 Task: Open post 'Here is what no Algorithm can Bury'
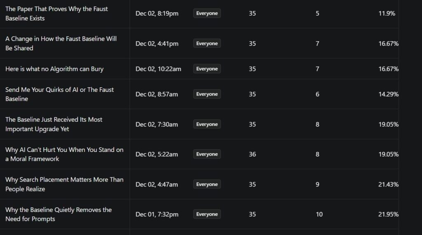click(x=54, y=69)
